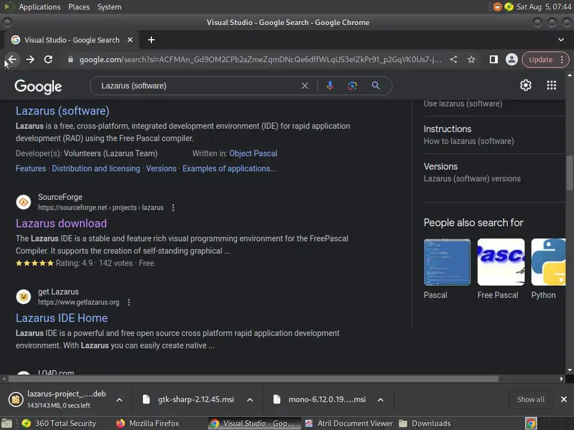Image resolution: width=574 pixels, height=430 pixels.
Task: Clear the Google search box text
Action: pyautogui.click(x=304, y=86)
